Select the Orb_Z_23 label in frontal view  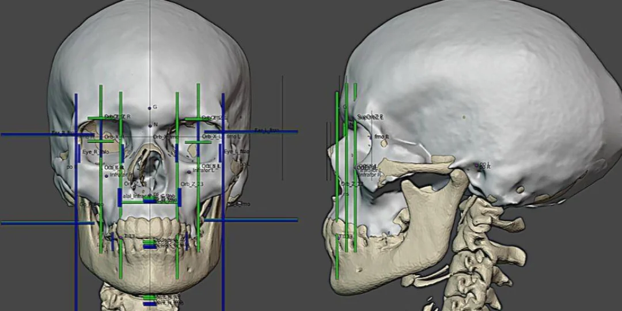click(x=191, y=184)
